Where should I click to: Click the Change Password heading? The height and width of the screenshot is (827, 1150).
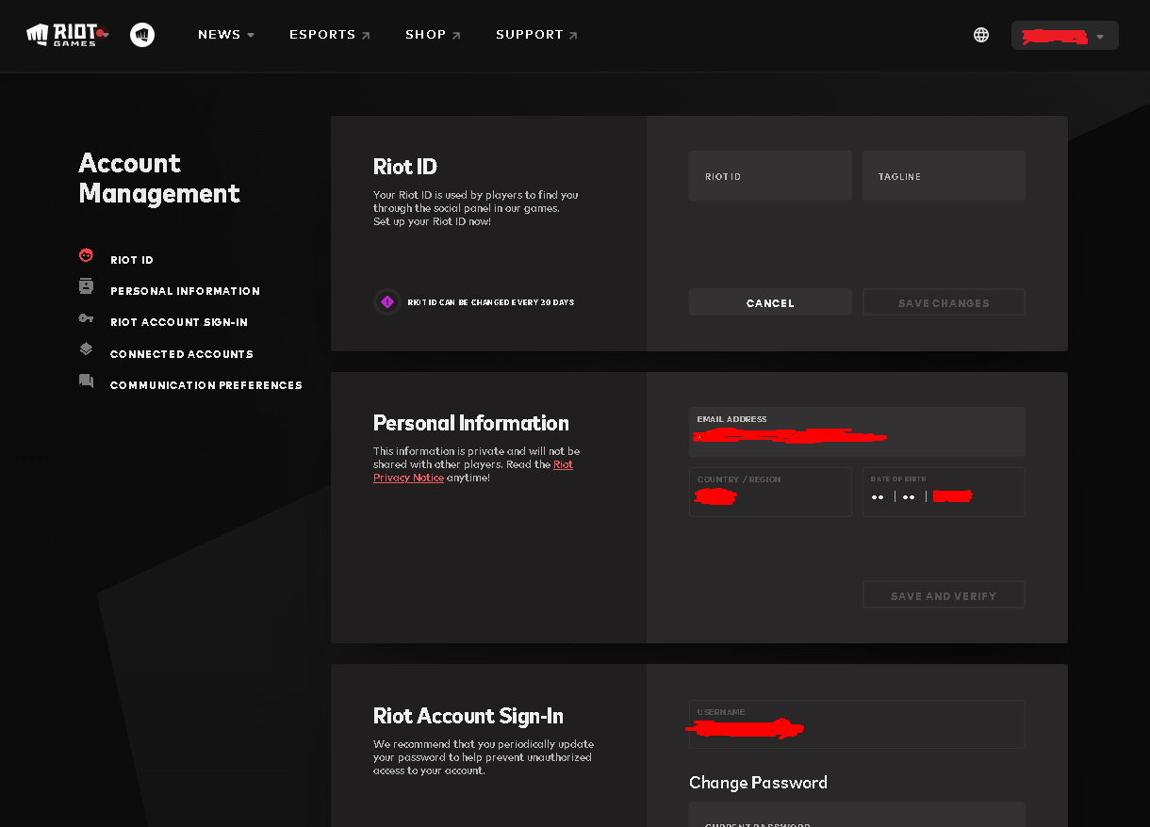pyautogui.click(x=758, y=783)
